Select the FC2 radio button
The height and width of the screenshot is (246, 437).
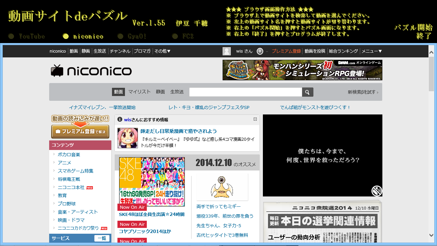pos(175,36)
